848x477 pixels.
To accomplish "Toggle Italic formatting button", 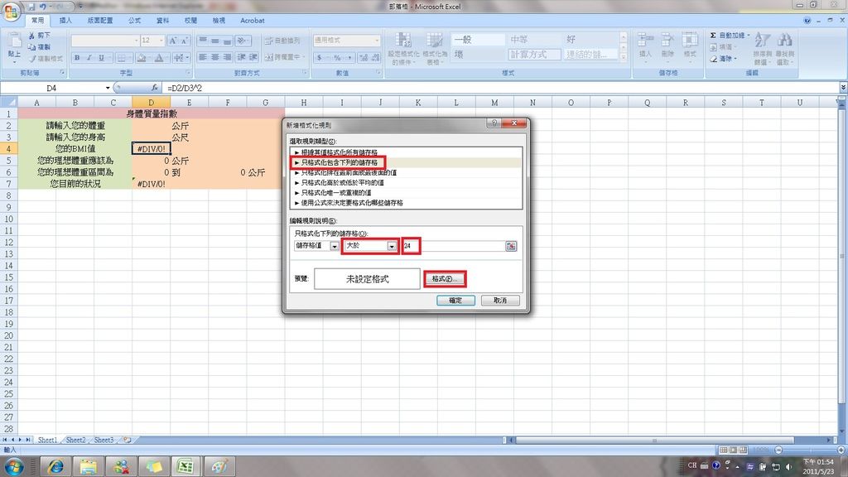I will click(x=89, y=58).
